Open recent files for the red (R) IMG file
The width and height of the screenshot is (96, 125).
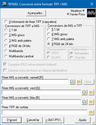point(72,82)
